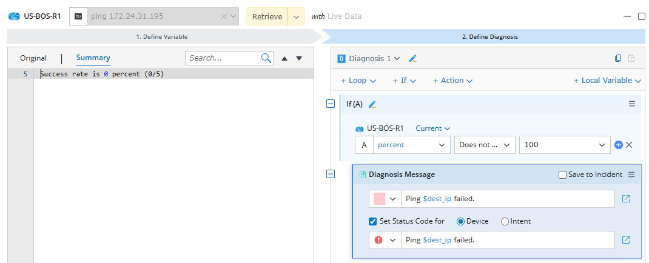Screen dimensions: 649x263
Task: Expand the Retrieve button dropdown arrow
Action: click(296, 17)
